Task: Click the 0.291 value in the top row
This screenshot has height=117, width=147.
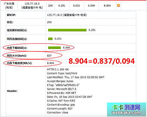Action: pos(62,6)
